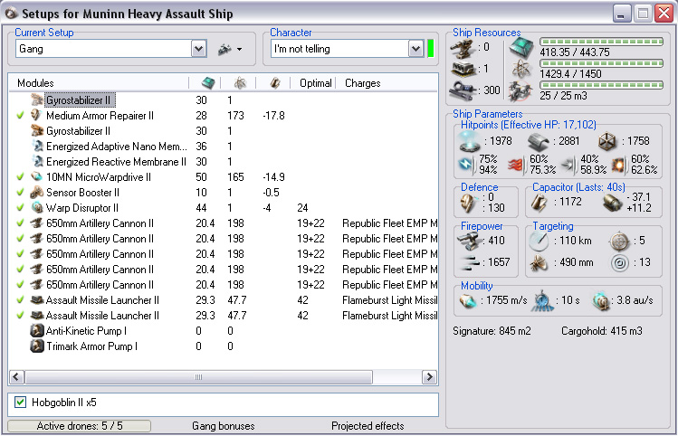This screenshot has width=678, height=436.
Task: Select the highlighted Gyrostabilizer II row
Action: 223,100
